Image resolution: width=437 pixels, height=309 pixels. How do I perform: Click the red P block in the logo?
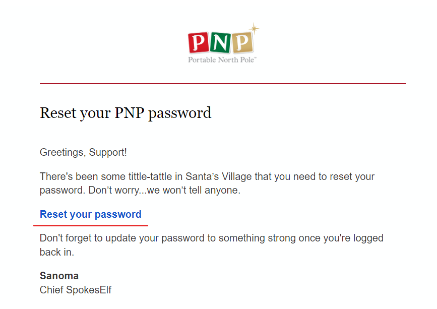click(x=199, y=42)
